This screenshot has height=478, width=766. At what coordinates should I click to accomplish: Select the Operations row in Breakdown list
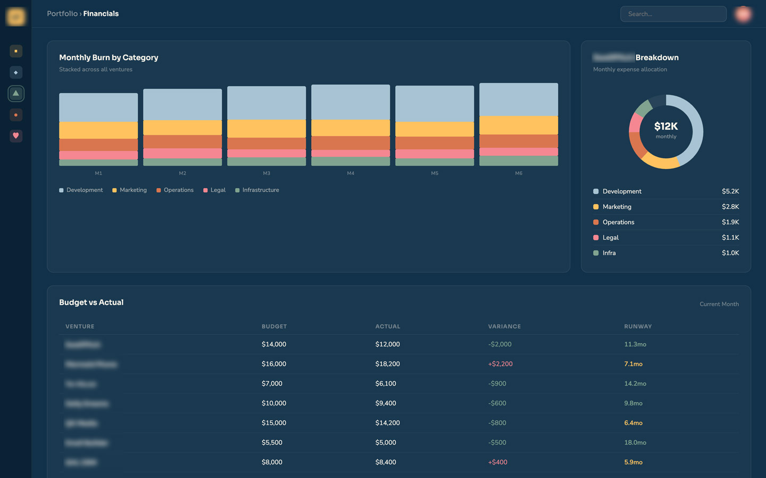tap(666, 222)
